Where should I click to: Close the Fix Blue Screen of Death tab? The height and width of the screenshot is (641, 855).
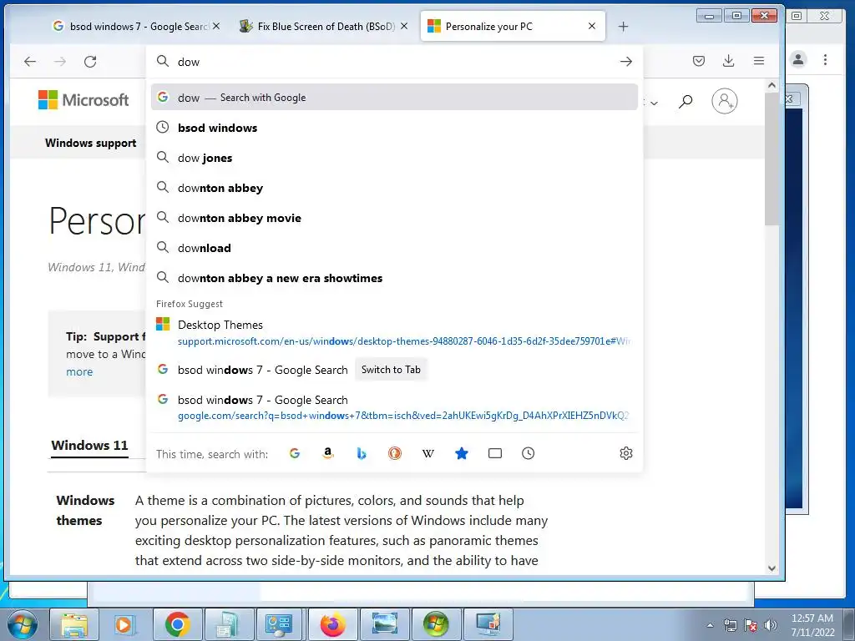[403, 26]
